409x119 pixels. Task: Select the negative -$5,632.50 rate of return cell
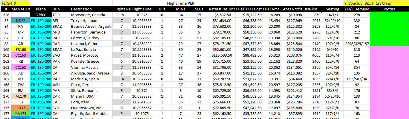[x=221, y=15]
